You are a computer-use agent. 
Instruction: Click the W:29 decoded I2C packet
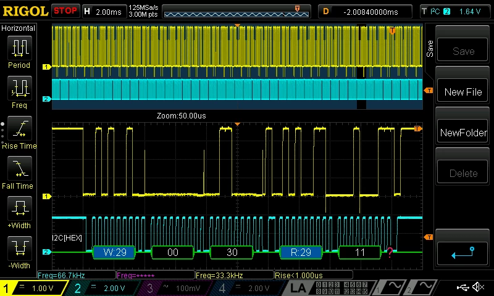click(114, 252)
